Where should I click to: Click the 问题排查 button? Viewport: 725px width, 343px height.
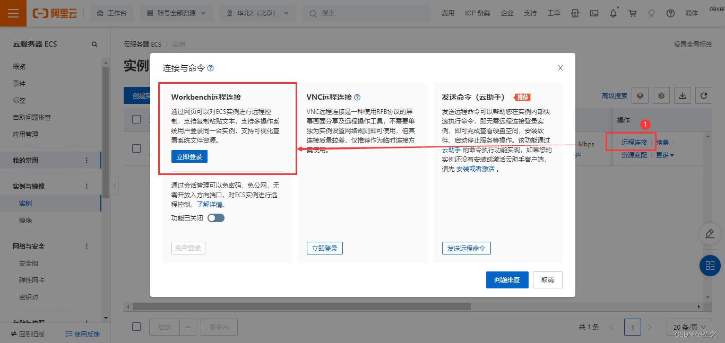tap(507, 279)
